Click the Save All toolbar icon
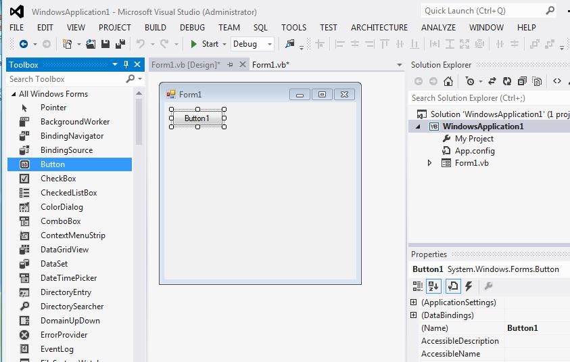This screenshot has width=570, height=362. [x=120, y=44]
